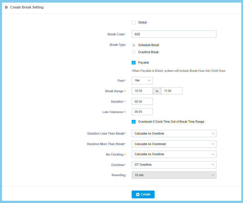The image size is (243, 203).
Task: Toggle Overbreak if Clock Time Out checkbox
Action: pyautogui.click(x=134, y=122)
